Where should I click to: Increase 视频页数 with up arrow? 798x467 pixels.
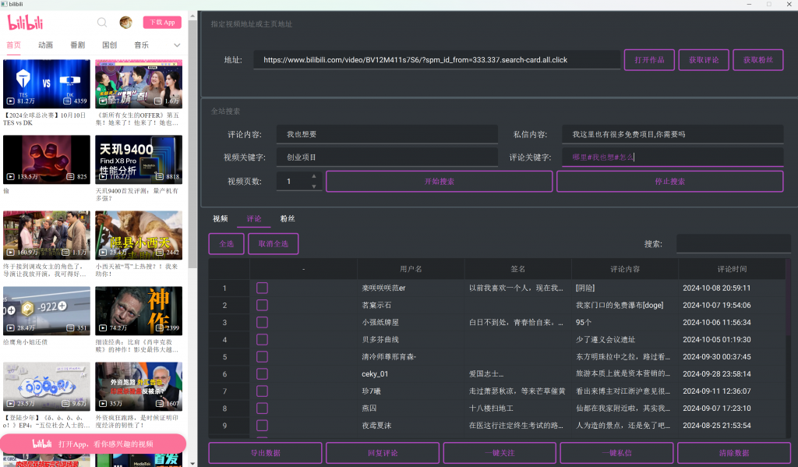coord(313,176)
